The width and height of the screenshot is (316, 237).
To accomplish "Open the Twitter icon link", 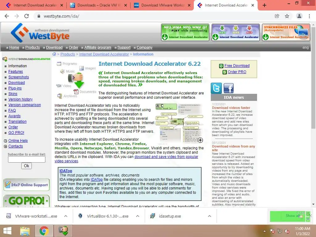I will (216, 88).
